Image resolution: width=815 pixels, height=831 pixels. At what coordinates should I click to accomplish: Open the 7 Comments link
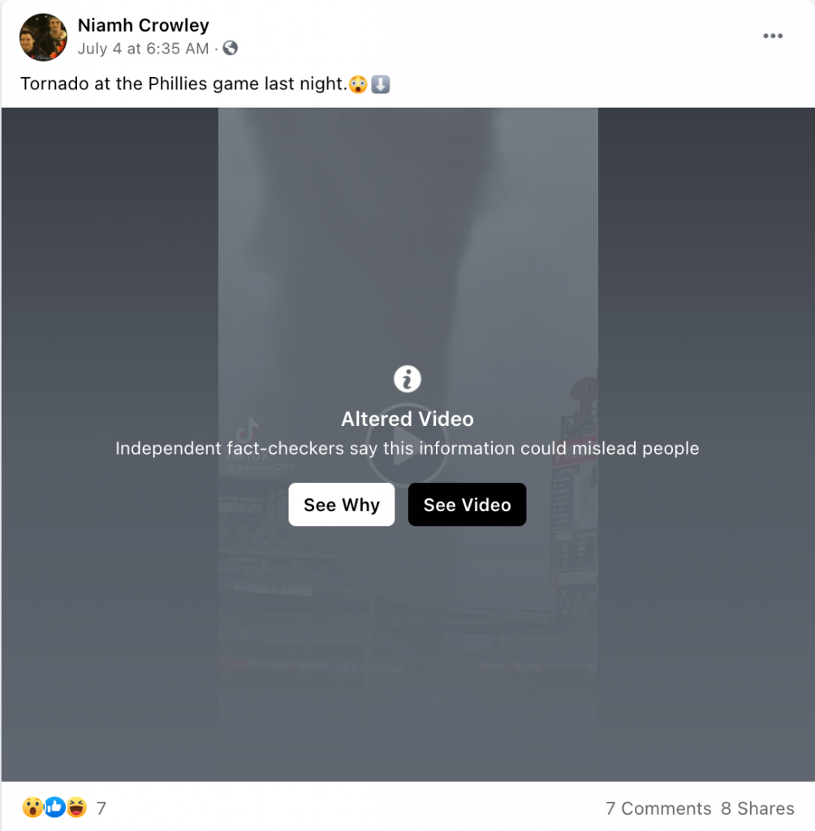pyautogui.click(x=658, y=808)
